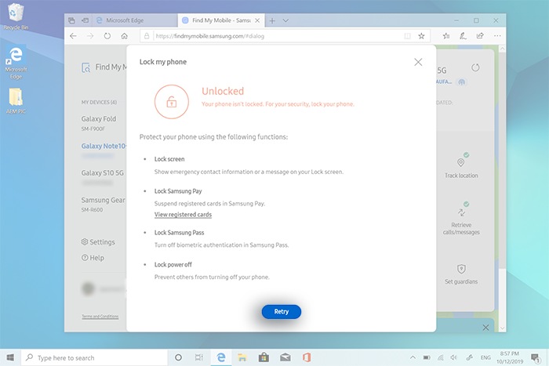Open File Explorer from taskbar

coord(242,357)
